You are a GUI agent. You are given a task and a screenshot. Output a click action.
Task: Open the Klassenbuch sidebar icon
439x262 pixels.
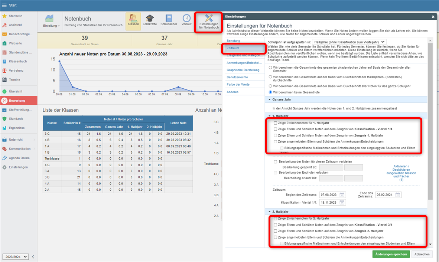click(4, 61)
